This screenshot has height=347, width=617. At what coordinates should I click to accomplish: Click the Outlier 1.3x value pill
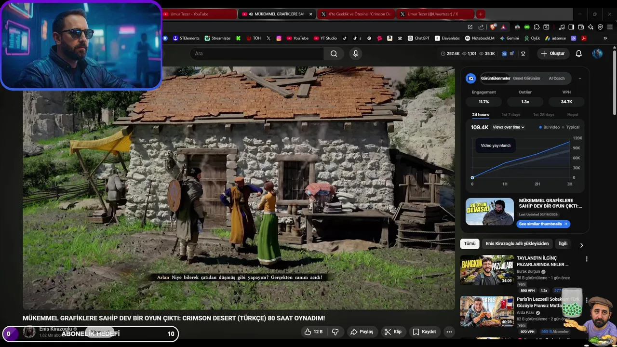(x=525, y=102)
